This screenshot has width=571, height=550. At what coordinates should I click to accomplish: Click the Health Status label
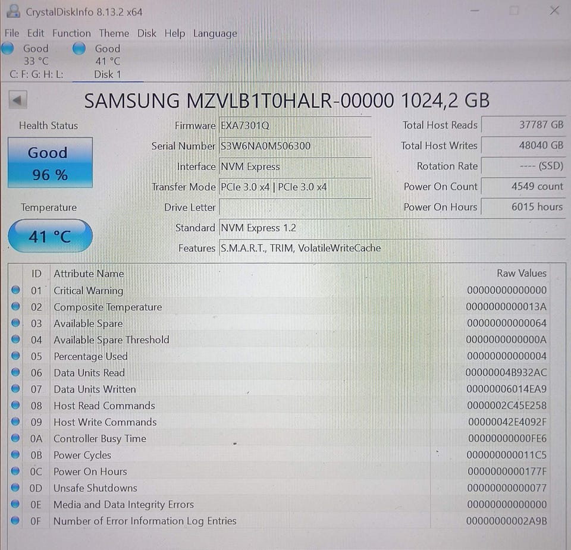coord(48,125)
